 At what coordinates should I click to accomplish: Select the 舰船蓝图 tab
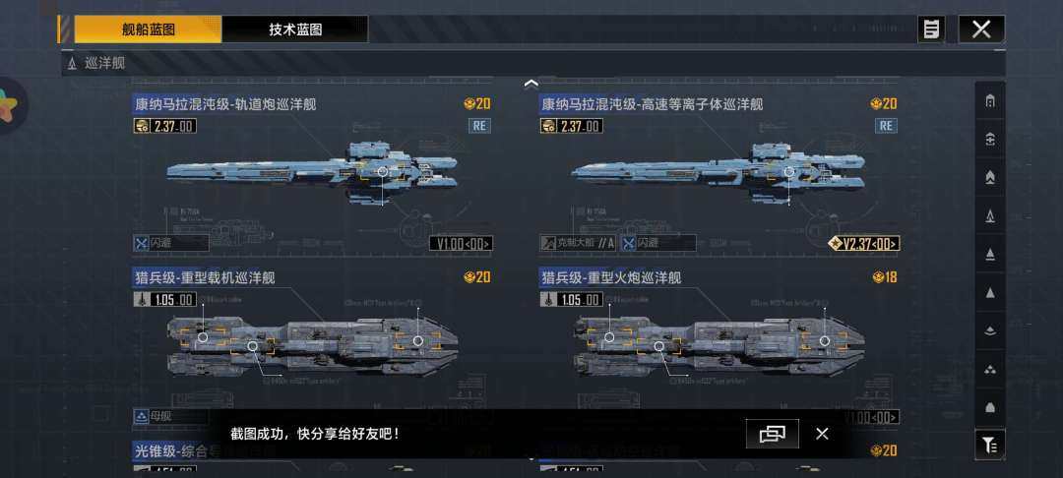pyautogui.click(x=148, y=30)
